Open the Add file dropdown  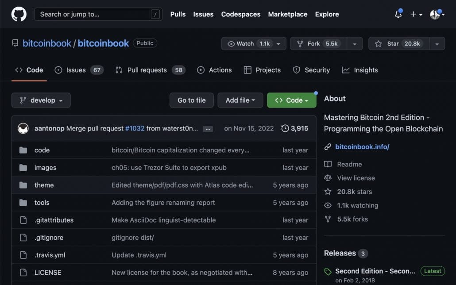pyautogui.click(x=240, y=100)
